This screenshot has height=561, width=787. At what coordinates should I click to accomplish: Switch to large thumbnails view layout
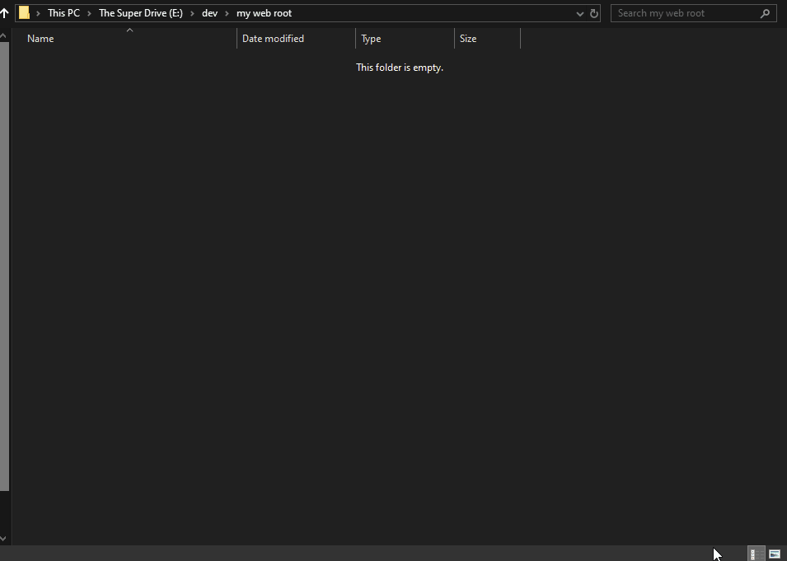775,554
